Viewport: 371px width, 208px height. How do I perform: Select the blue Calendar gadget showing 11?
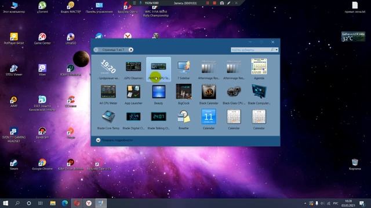point(209,120)
